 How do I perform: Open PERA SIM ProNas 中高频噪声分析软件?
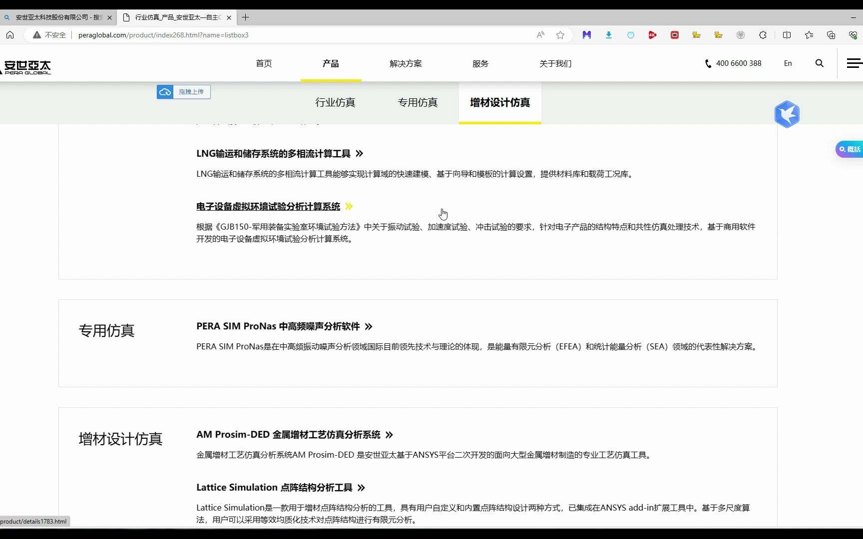(278, 326)
